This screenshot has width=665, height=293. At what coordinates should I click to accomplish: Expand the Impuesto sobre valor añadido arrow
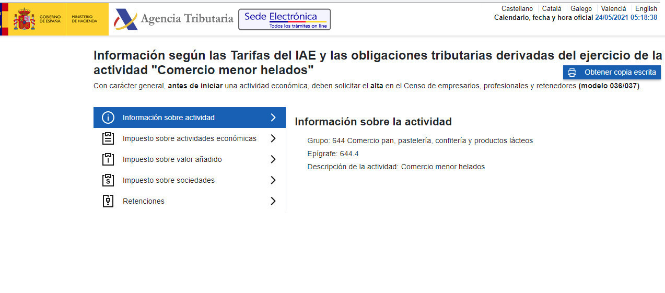[273, 159]
